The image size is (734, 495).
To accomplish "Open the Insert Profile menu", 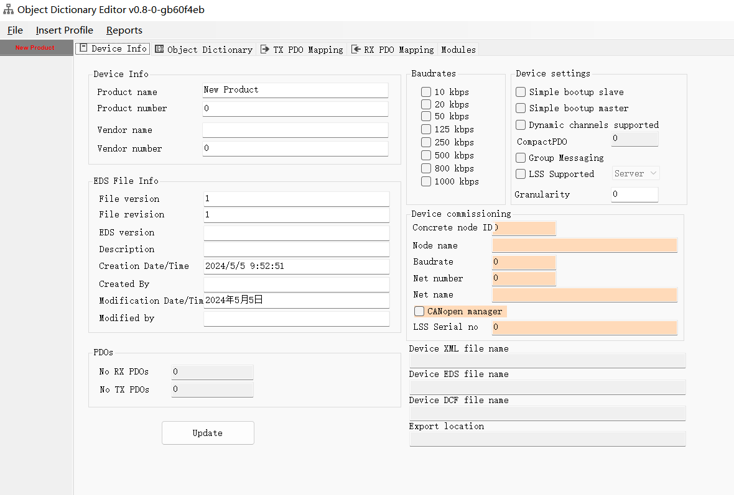I will [64, 30].
